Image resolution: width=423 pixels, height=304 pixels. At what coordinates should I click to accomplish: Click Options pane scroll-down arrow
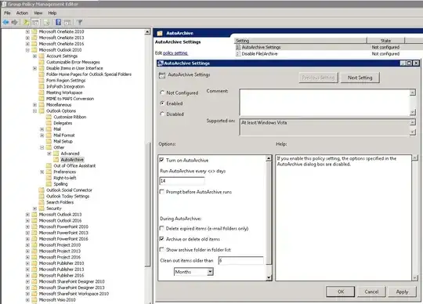point(269,277)
